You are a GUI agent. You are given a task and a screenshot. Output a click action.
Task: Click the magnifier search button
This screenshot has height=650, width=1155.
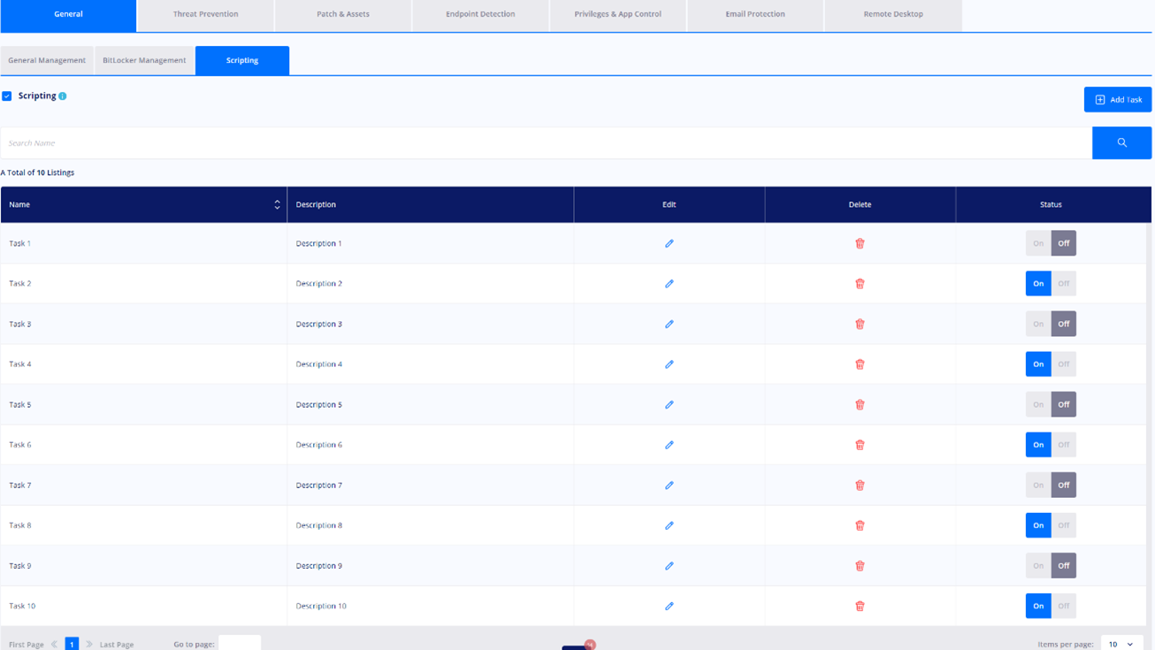(x=1121, y=142)
